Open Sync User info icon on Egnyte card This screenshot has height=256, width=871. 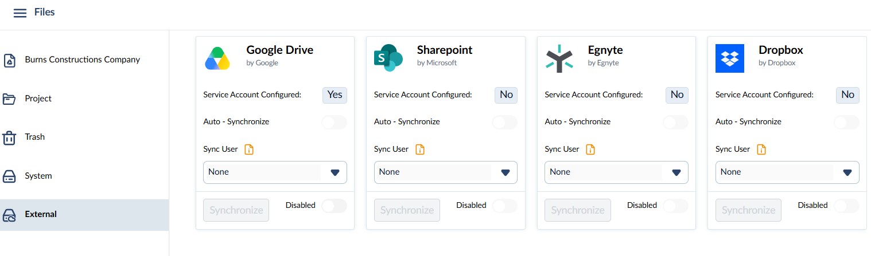(x=590, y=149)
